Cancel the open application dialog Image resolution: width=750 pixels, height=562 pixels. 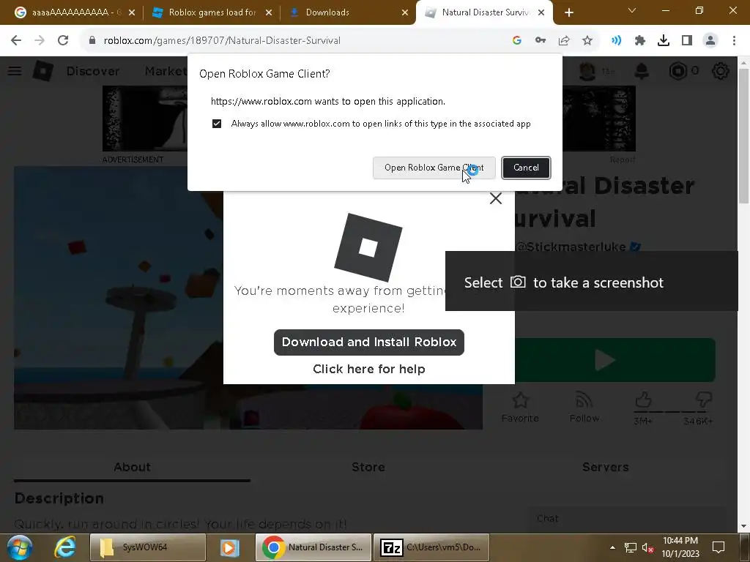coord(526,168)
